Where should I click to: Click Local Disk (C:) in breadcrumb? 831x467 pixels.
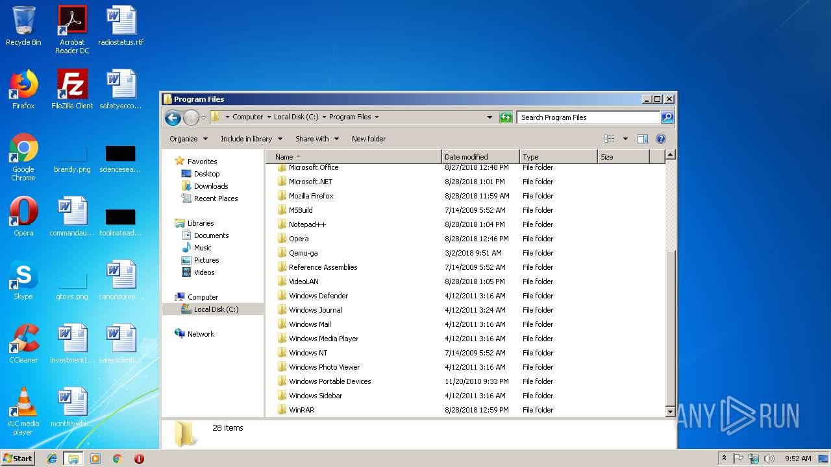[x=296, y=117]
